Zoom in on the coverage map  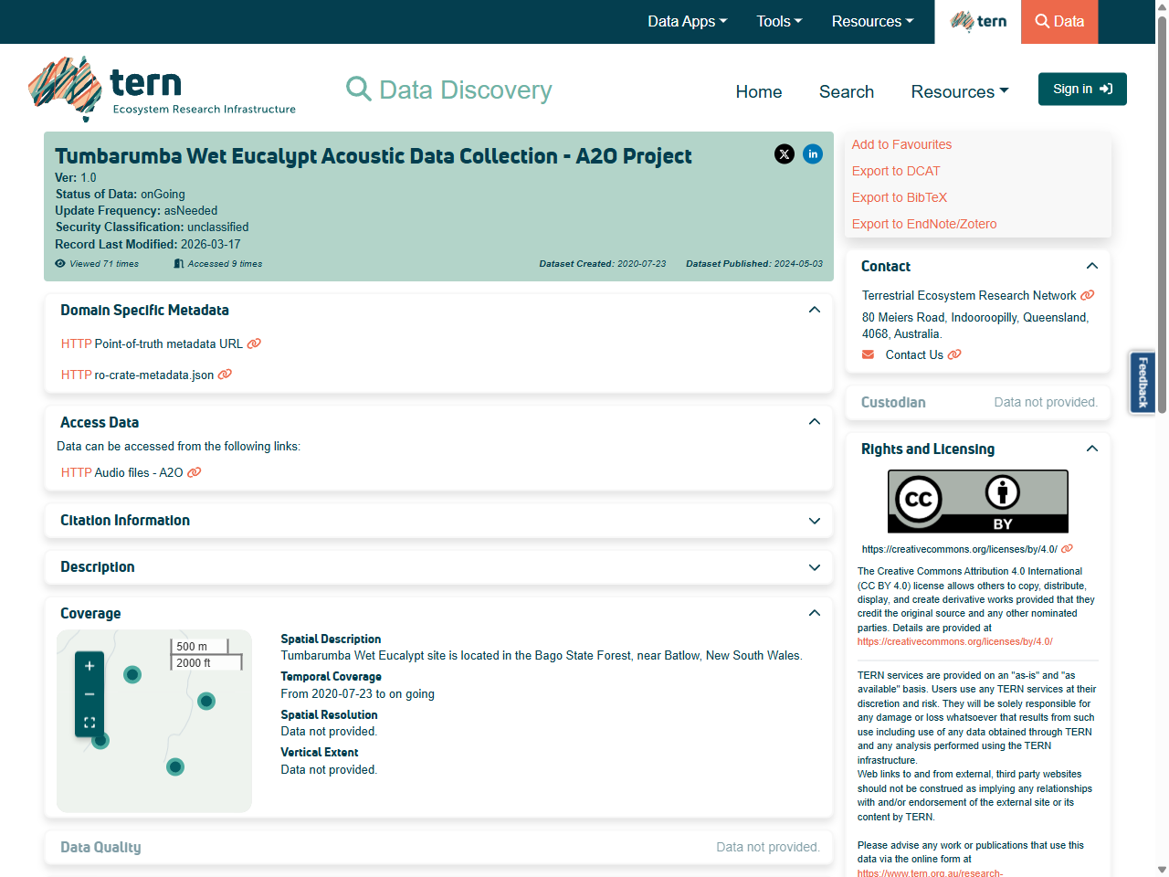90,666
